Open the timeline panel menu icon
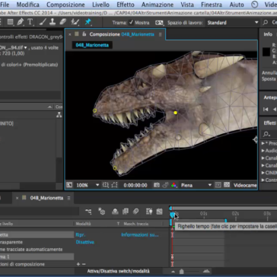The image size is (277, 277). (68, 199)
